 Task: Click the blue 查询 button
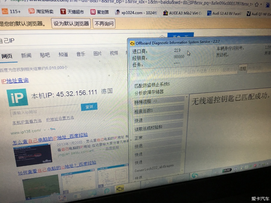tap(89, 107)
